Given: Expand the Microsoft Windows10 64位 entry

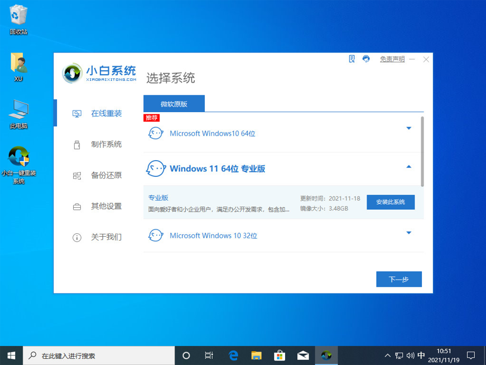Looking at the screenshot, I should tap(408, 128).
